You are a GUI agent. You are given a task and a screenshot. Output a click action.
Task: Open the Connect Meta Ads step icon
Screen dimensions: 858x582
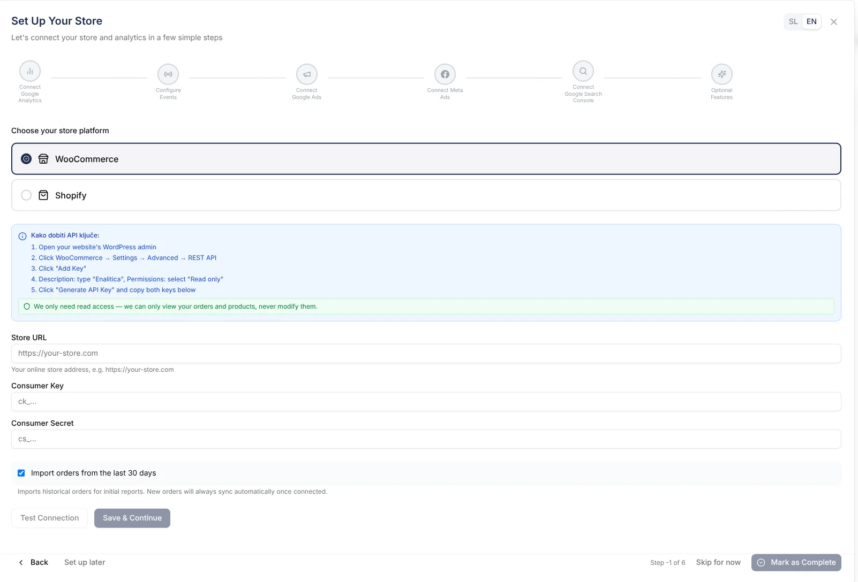click(445, 75)
